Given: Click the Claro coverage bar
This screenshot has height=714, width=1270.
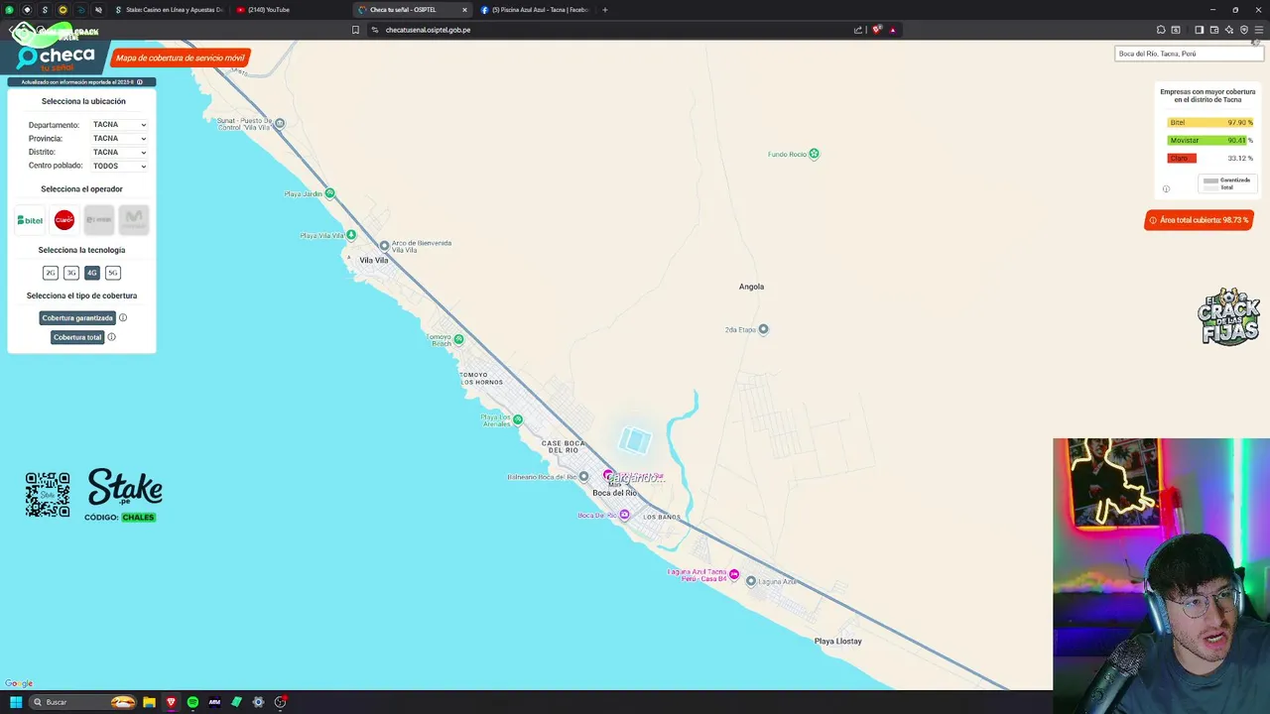Looking at the screenshot, I should pyautogui.click(x=1182, y=159).
